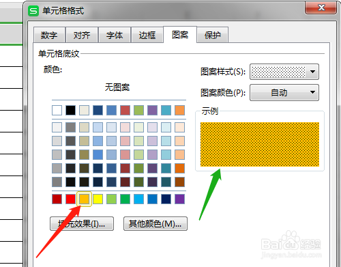Pick the lightest pink tint swatch under red
341x267 pixels.
click(x=125, y=127)
